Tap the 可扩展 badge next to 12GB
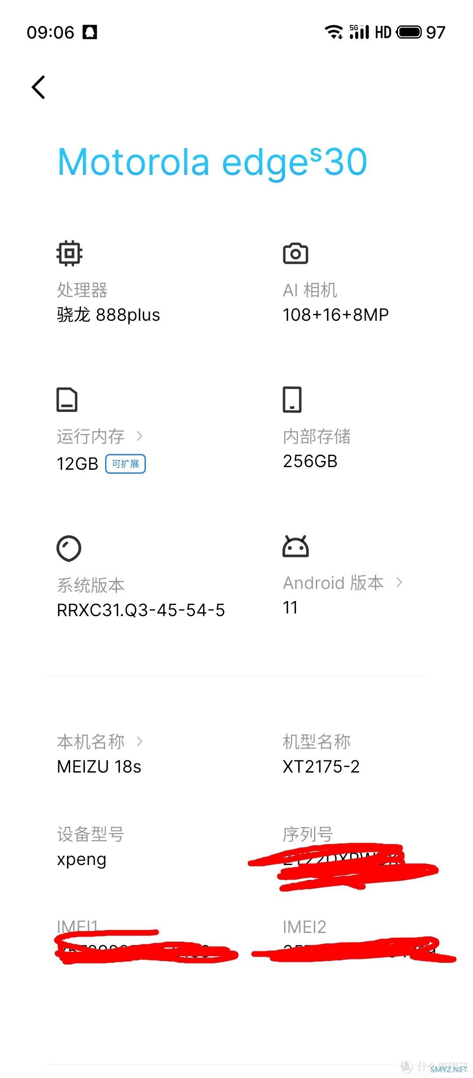This screenshot has height=1078, width=473. click(x=126, y=463)
